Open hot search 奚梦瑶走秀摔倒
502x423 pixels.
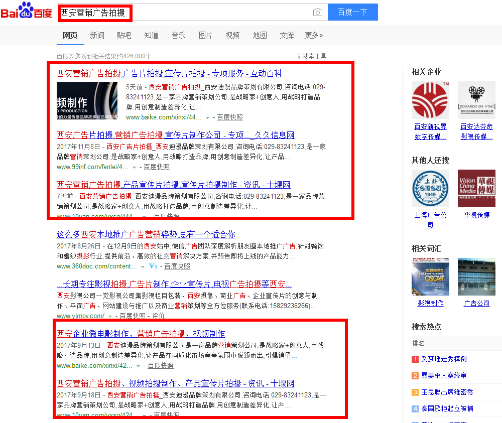pos(444,359)
